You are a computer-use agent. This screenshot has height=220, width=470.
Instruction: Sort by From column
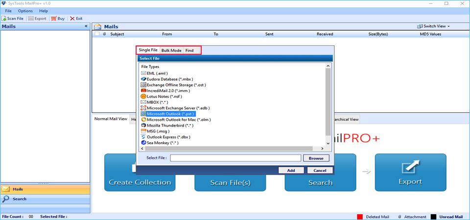click(x=167, y=34)
